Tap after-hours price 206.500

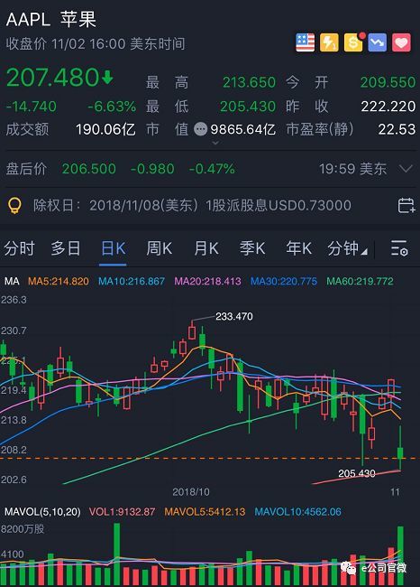[89, 169]
